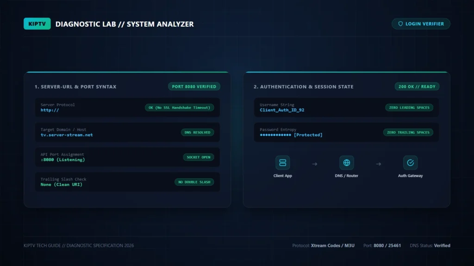Select the Client App server icon
The height and width of the screenshot is (266, 474).
pyautogui.click(x=283, y=163)
